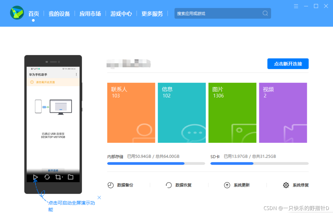Open the 联系人 tile
This screenshot has height=213, width=333.
point(131,113)
